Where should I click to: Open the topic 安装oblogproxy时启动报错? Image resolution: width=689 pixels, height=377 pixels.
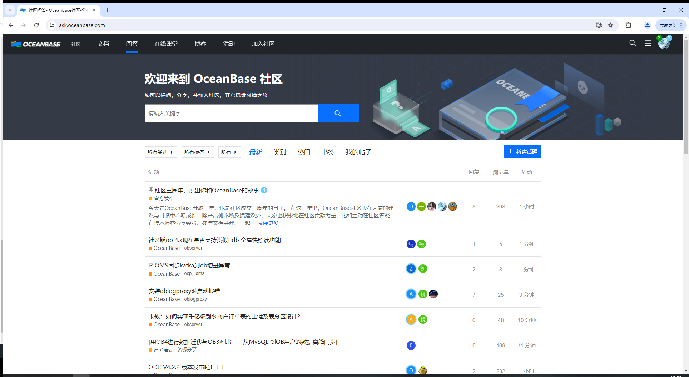[184, 291]
